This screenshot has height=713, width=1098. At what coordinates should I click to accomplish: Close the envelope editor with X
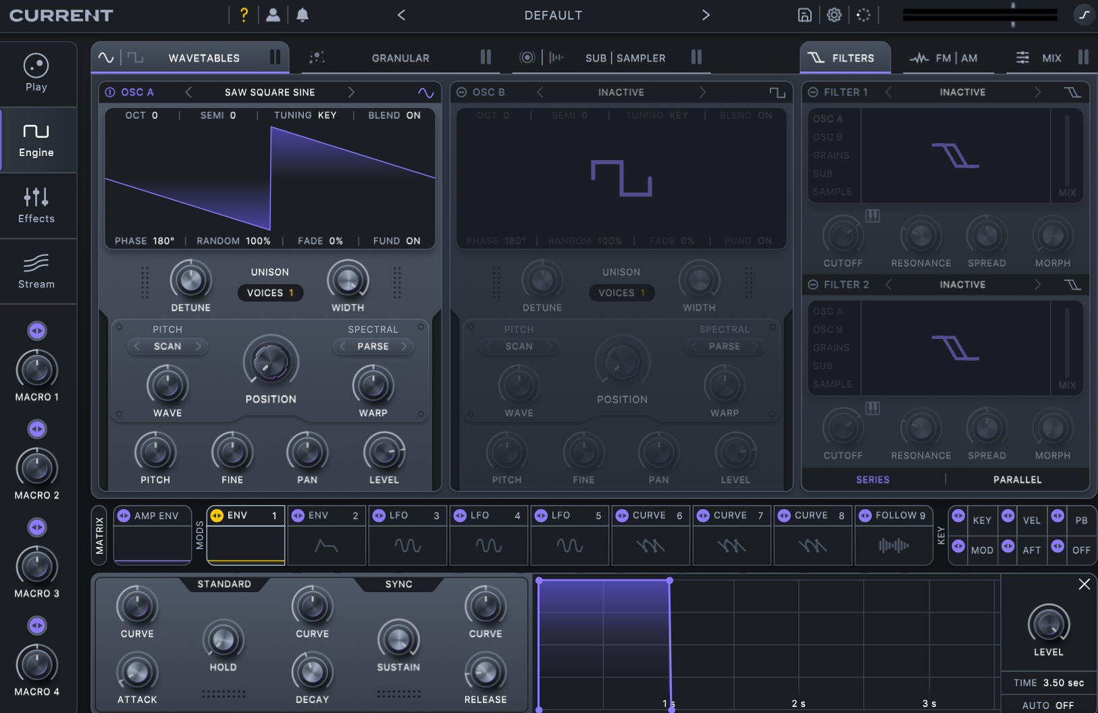click(1084, 584)
